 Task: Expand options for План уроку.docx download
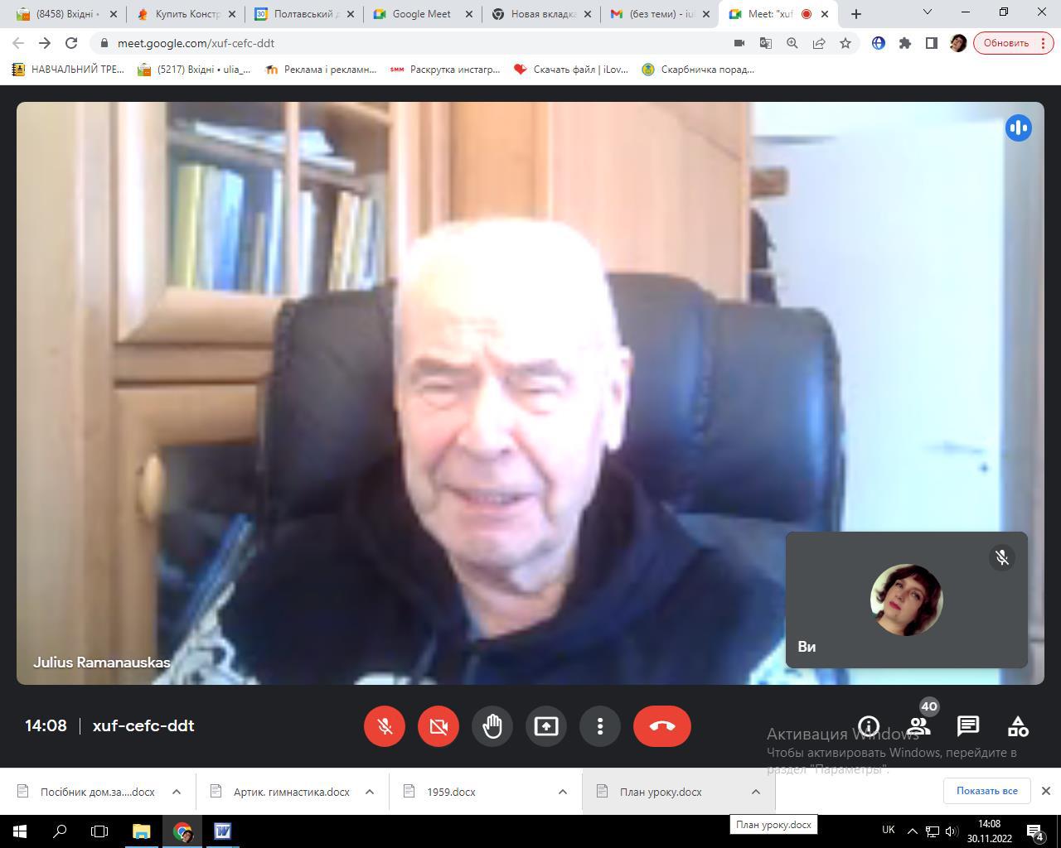[x=755, y=792]
